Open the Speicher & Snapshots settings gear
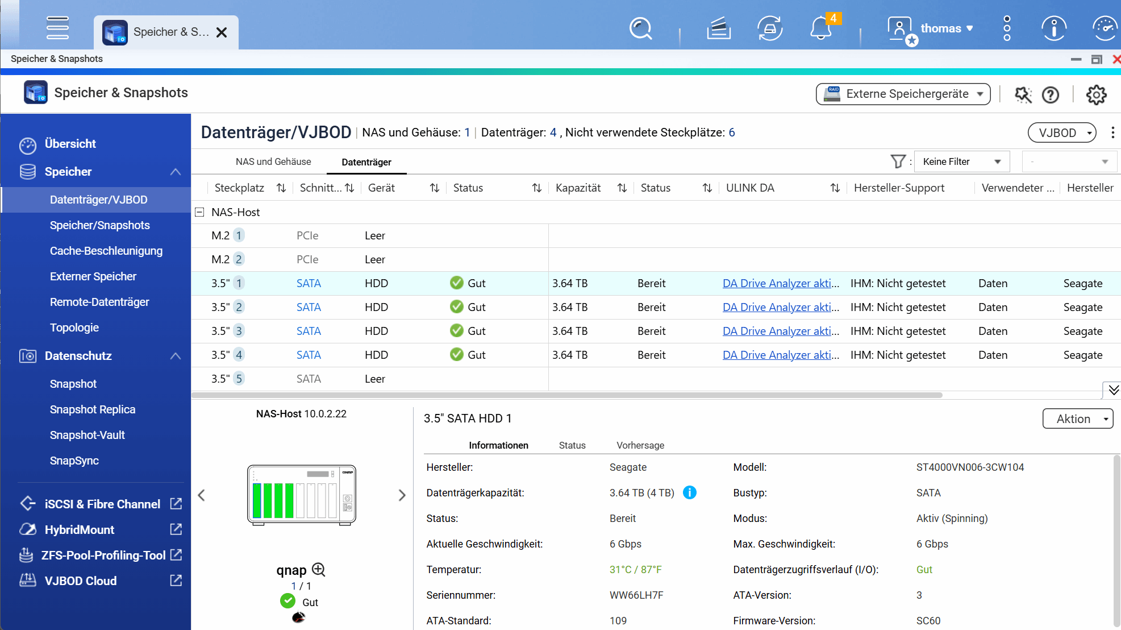 (x=1096, y=94)
